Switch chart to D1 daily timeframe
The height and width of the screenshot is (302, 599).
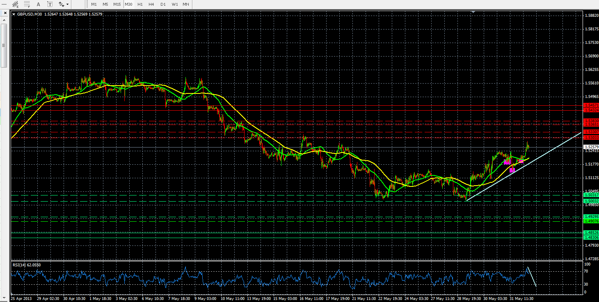click(x=163, y=5)
